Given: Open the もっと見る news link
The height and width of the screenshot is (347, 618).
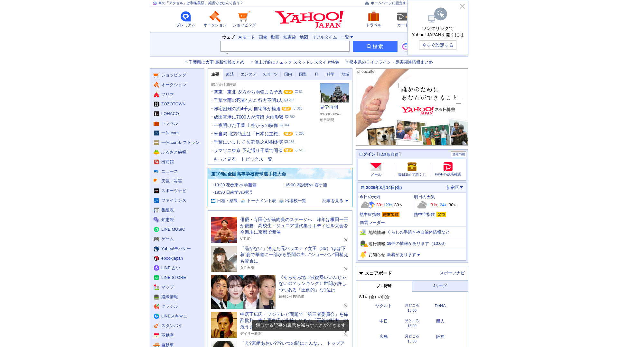Looking at the screenshot, I should [225, 159].
